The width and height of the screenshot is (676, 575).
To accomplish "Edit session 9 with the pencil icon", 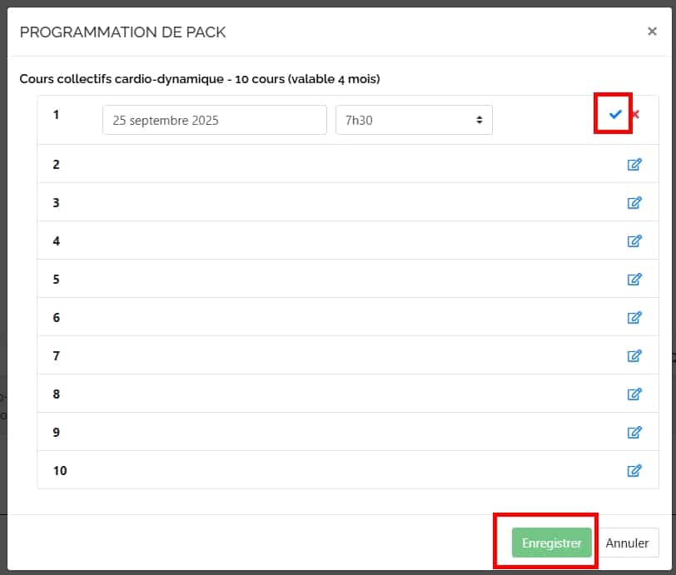I will point(634,433).
